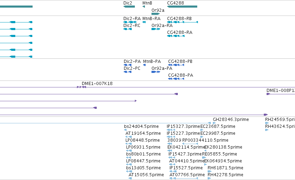295x180 pixels.
Task: Click the AT15056.5prime EST label
Action: pyautogui.click(x=146, y=175)
